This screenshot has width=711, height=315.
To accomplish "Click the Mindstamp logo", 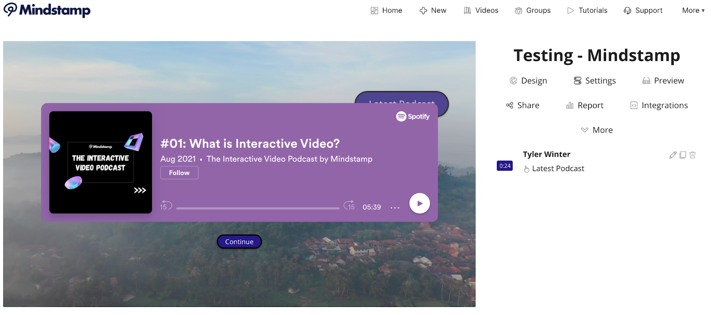I will [x=47, y=10].
